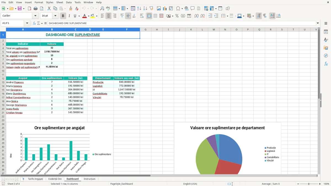This screenshot has width=331, height=186.
Task: Insert hyperlink globe icon
Action: pos(186,9)
